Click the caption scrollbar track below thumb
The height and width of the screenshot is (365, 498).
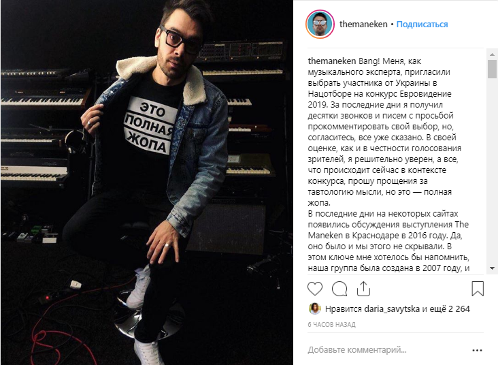492,172
